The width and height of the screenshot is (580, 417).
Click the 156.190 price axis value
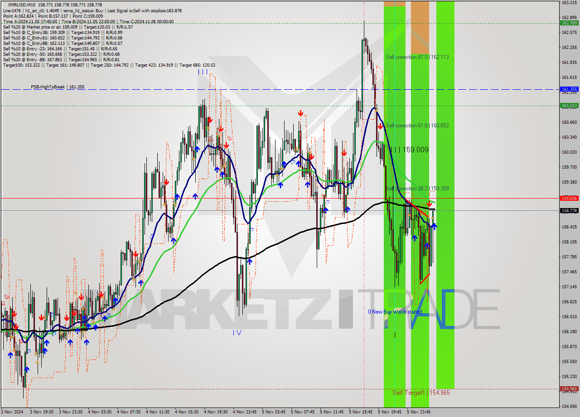569,331
